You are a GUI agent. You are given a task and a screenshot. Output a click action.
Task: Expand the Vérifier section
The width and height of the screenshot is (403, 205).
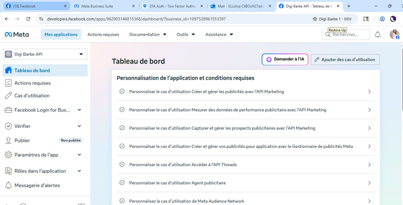(x=79, y=126)
